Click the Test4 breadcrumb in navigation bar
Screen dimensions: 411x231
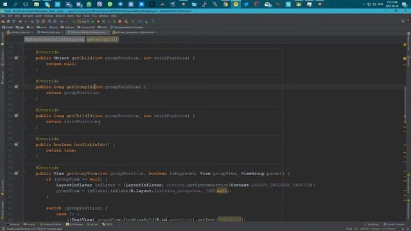coord(7,27)
